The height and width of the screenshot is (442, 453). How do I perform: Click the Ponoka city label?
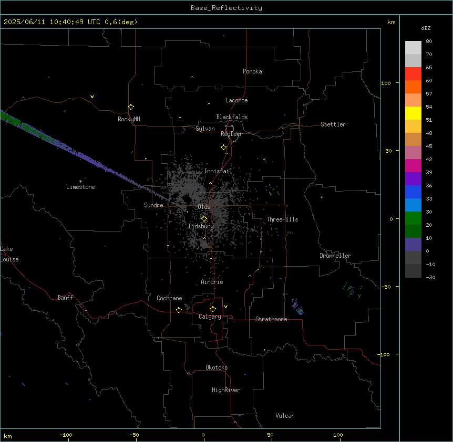[252, 71]
